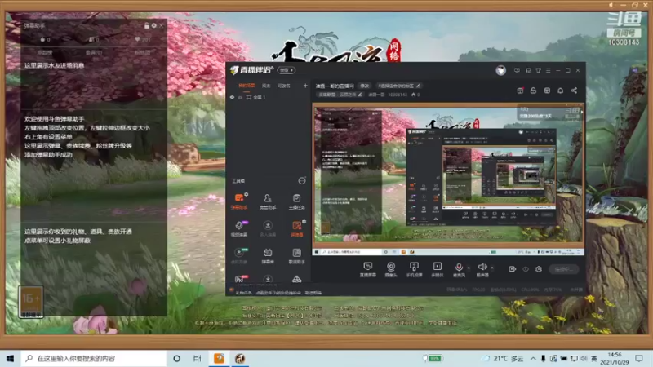This screenshot has height=367, width=653.
Task: Open the orange highlighted tool's small gear
Action: tap(304, 222)
